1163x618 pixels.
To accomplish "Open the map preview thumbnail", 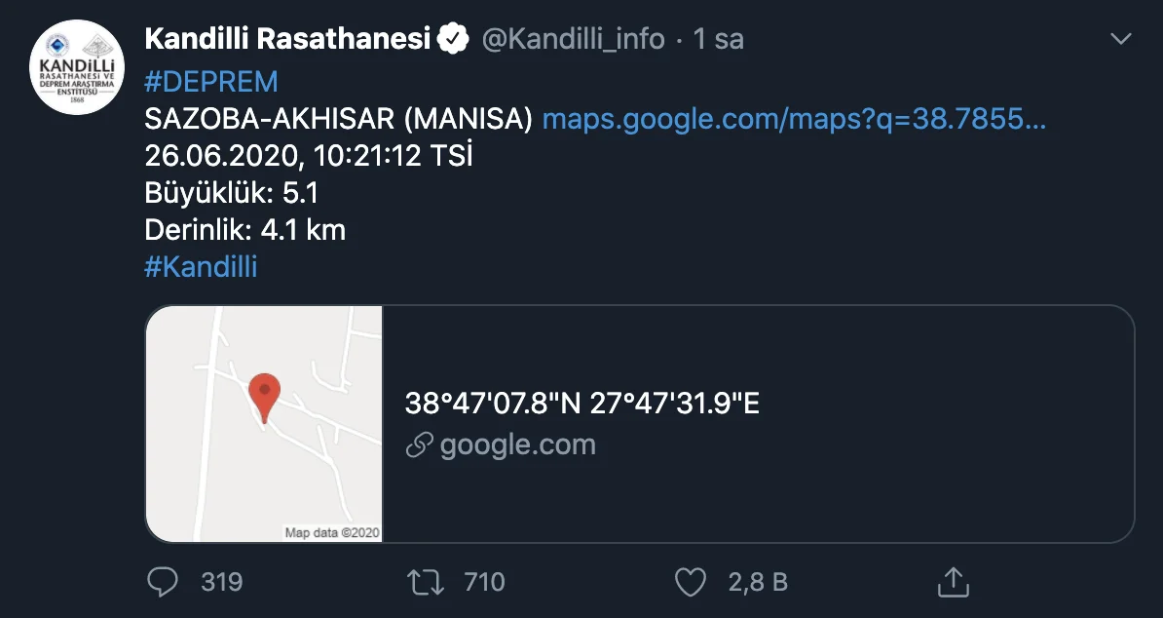I will coord(264,424).
